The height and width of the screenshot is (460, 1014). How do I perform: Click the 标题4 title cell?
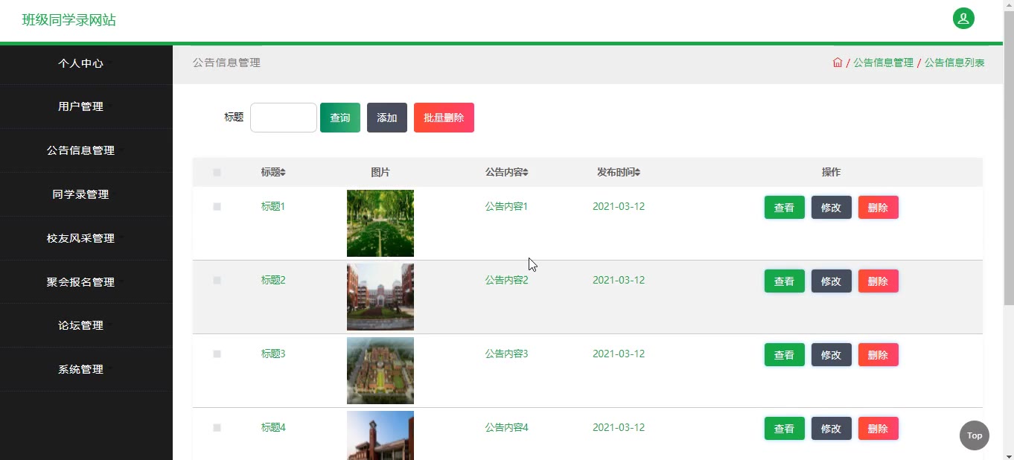coord(273,428)
